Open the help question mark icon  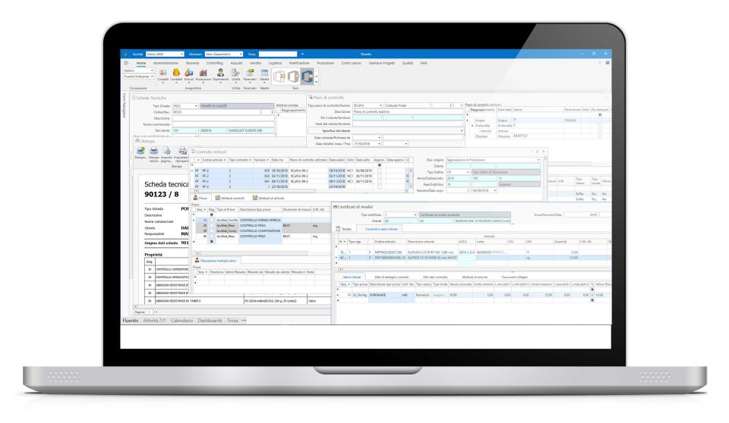607,63
